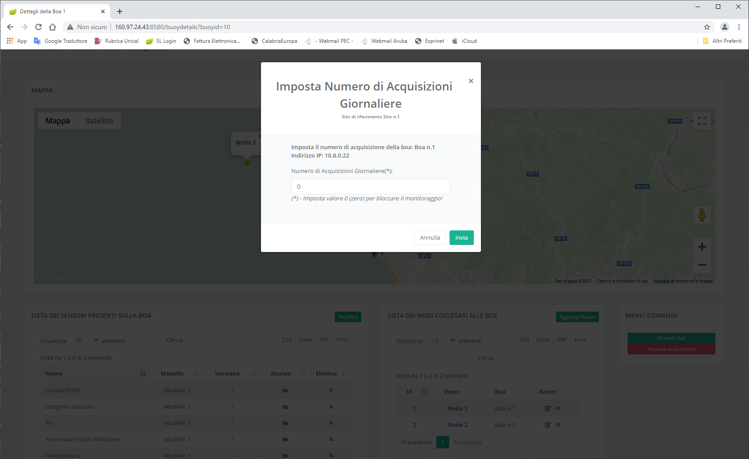The image size is (749, 459).
Task: Close the modal with X icon
Action: click(x=471, y=81)
